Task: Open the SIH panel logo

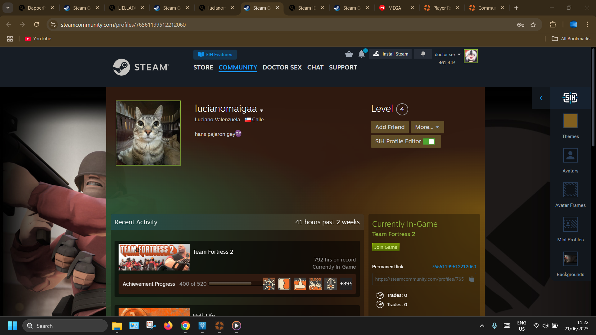Action: [x=570, y=98]
